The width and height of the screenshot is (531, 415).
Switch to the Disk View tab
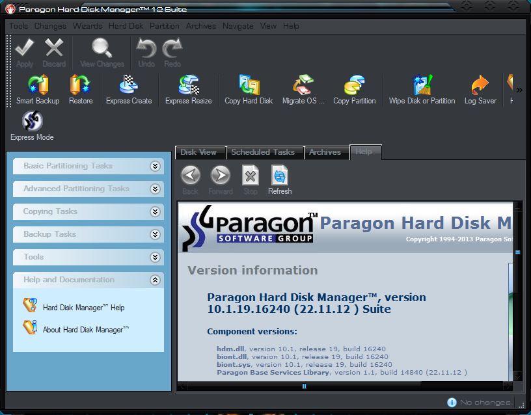[x=200, y=152]
